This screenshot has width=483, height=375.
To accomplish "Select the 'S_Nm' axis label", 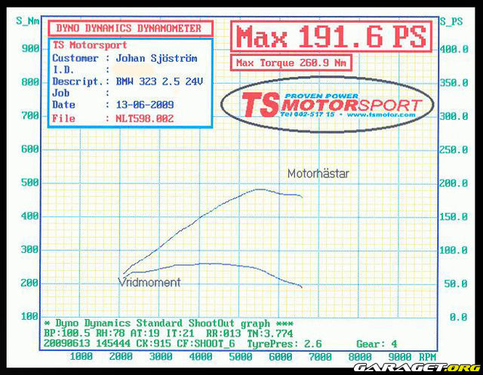I will pyautogui.click(x=28, y=21).
